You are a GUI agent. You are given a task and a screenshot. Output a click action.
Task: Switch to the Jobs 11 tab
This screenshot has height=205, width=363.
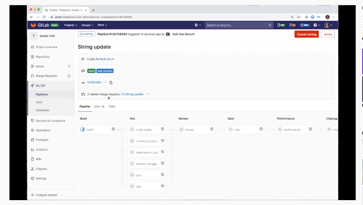99,106
